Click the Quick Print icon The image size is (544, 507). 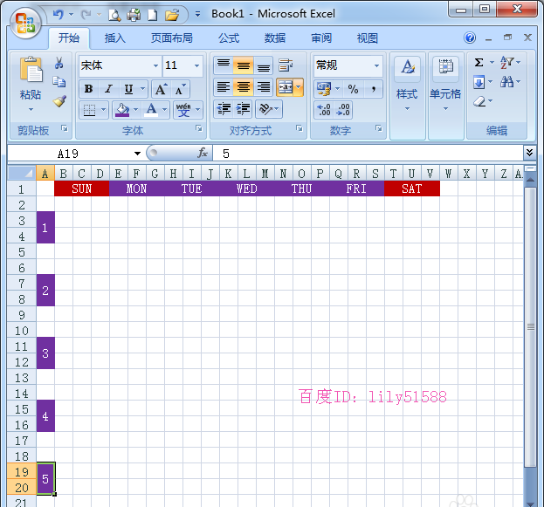[x=134, y=15]
